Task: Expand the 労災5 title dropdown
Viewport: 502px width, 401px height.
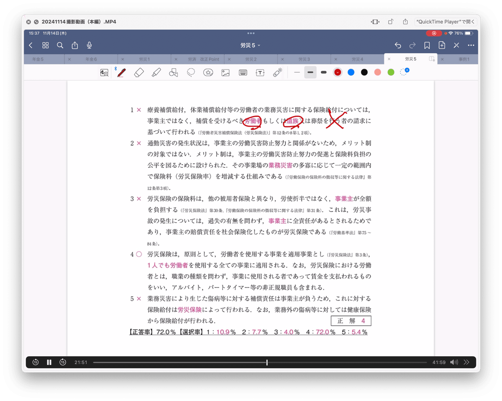Action: click(x=251, y=45)
